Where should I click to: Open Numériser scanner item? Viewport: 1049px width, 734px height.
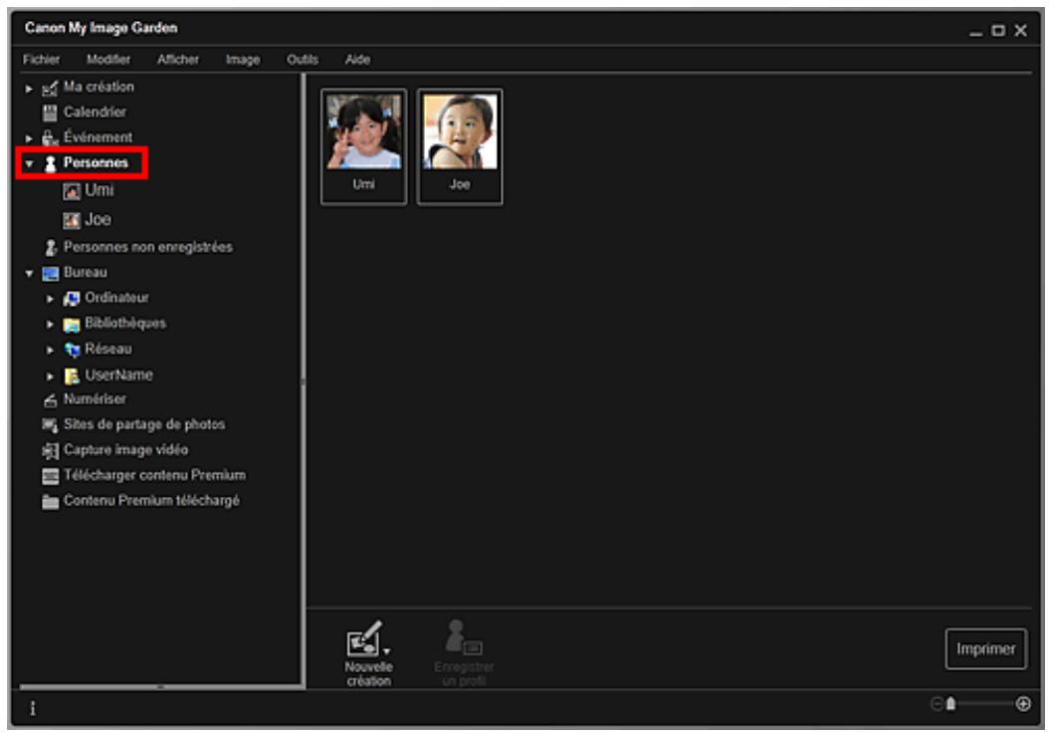94,399
